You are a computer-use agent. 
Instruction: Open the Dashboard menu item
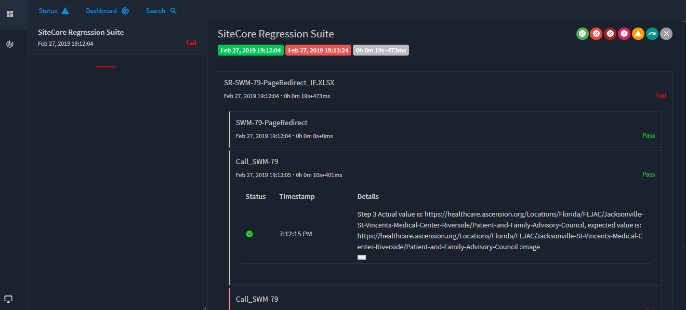point(108,11)
